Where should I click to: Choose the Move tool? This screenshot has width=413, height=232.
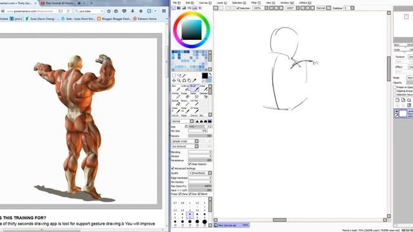(174, 81)
